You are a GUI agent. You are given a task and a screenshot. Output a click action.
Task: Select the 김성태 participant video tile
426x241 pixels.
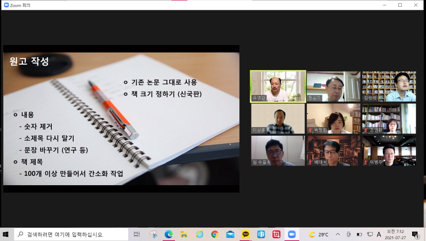(x=389, y=87)
